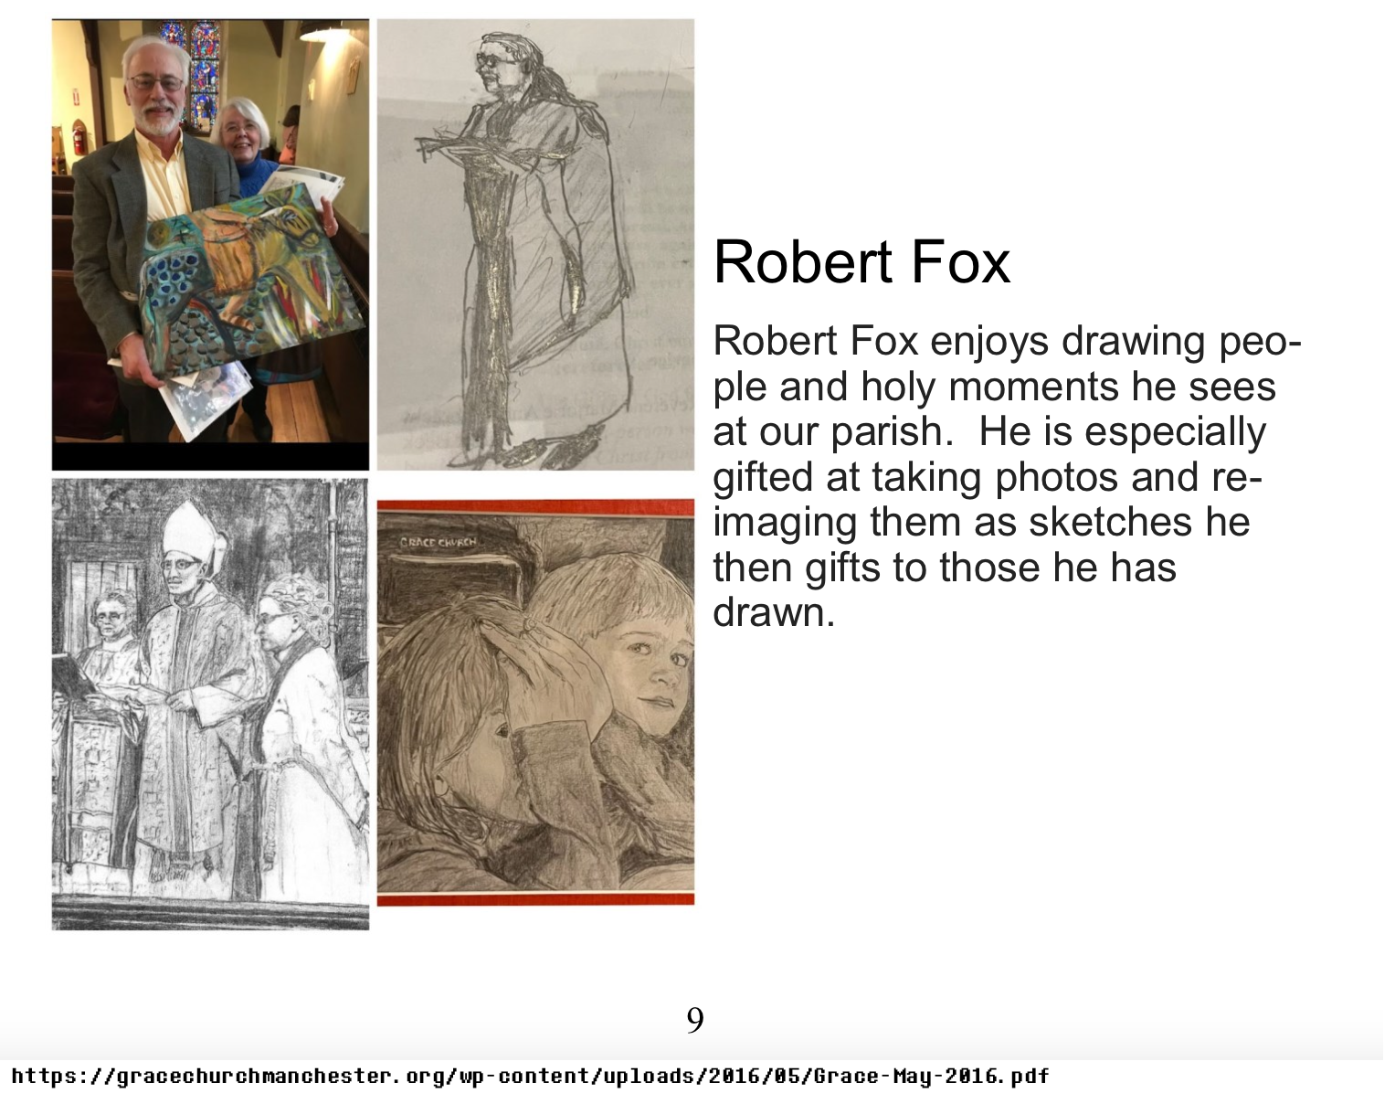The image size is (1395, 1093).
Task: Click the photo of man holding colorful painting
Action: [x=210, y=245]
